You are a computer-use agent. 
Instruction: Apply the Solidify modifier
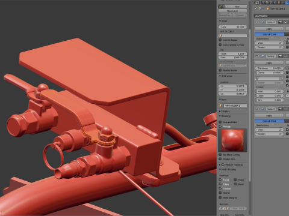269,62
